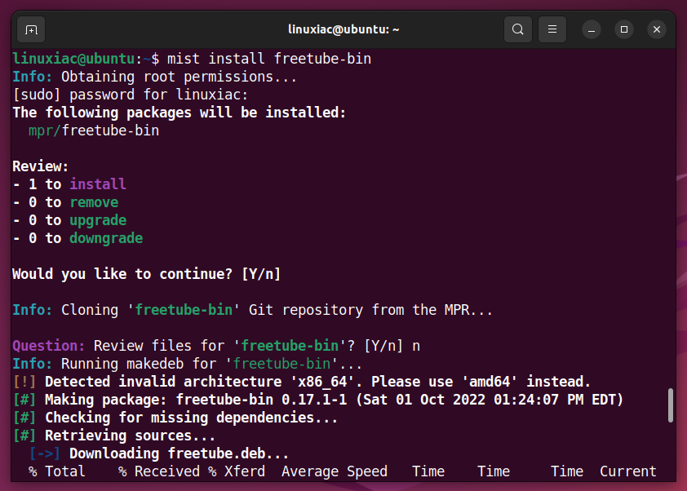Close the terminal window
The height and width of the screenshot is (491, 687).
[x=656, y=30]
